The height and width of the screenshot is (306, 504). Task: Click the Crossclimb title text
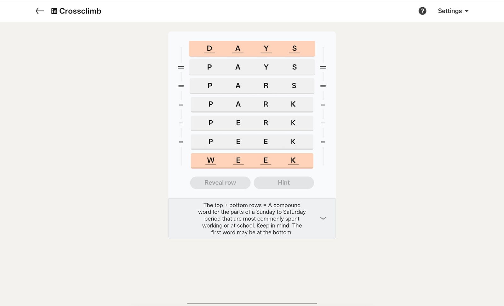(x=80, y=11)
